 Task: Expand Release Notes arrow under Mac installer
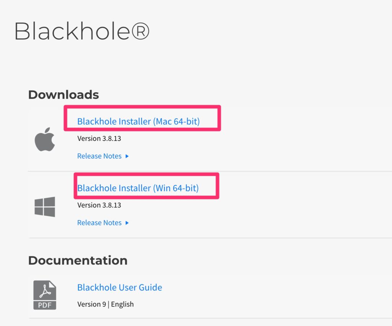click(x=127, y=156)
